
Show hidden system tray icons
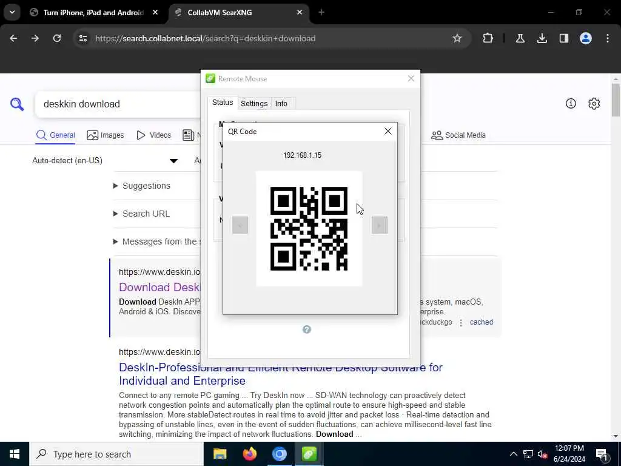(513, 454)
